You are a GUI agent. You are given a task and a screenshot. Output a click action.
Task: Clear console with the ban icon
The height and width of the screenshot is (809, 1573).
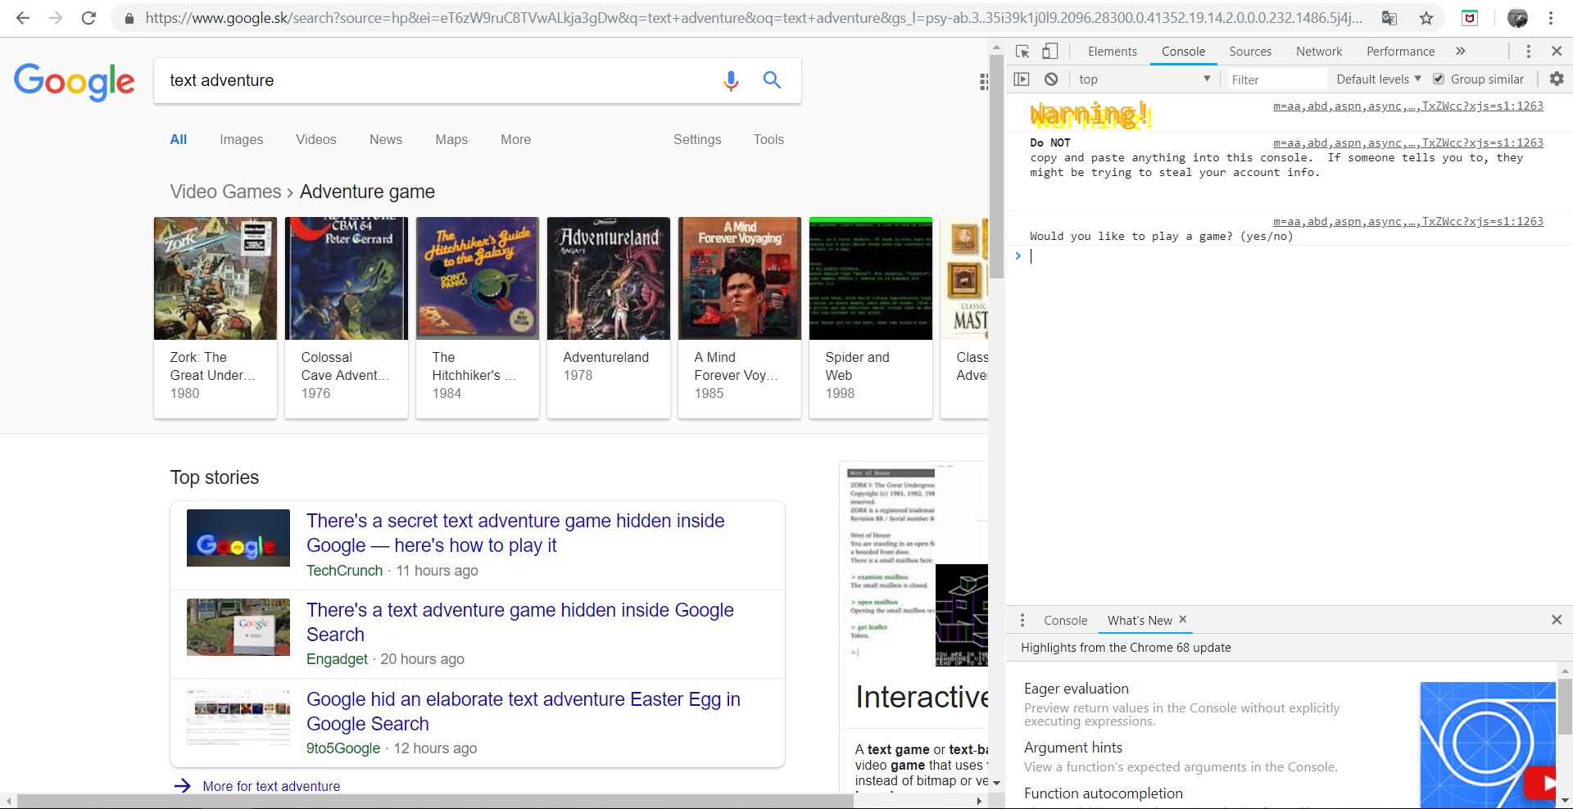pyautogui.click(x=1051, y=79)
